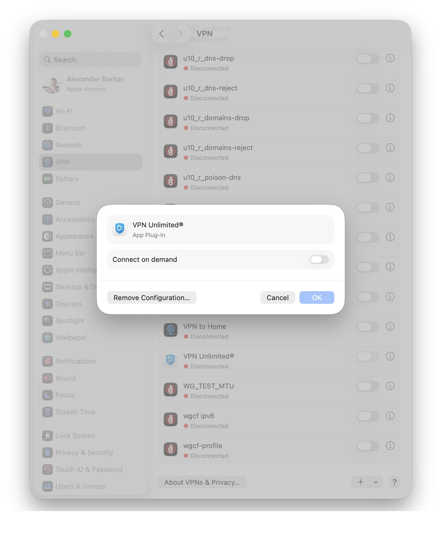Enable the u10_r_dns-reject VPN switch
The image size is (441, 538).
pos(368,88)
